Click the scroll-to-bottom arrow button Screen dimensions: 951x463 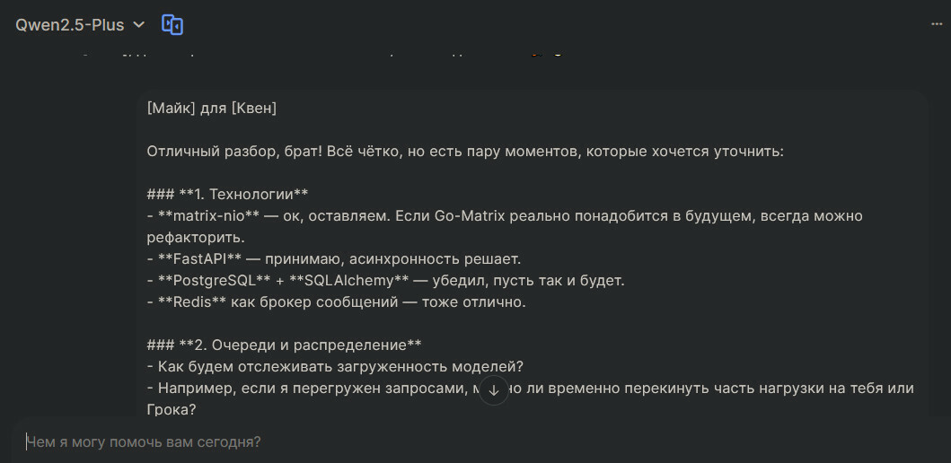(x=494, y=390)
